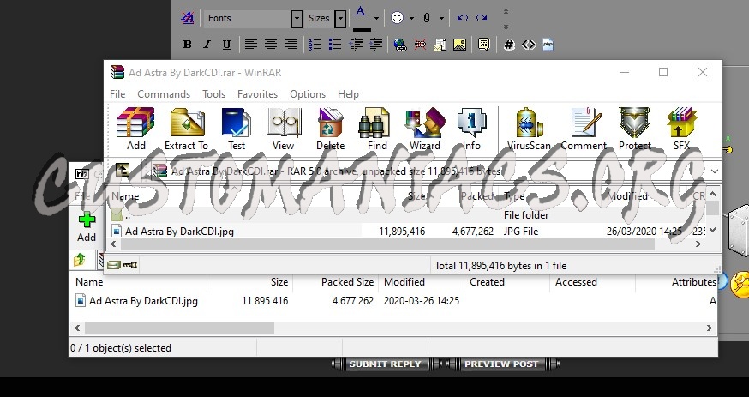Open the Options menu

[x=308, y=94]
